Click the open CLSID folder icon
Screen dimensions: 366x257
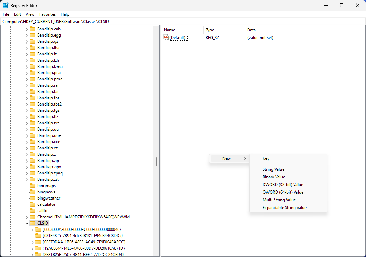[x=33, y=223]
